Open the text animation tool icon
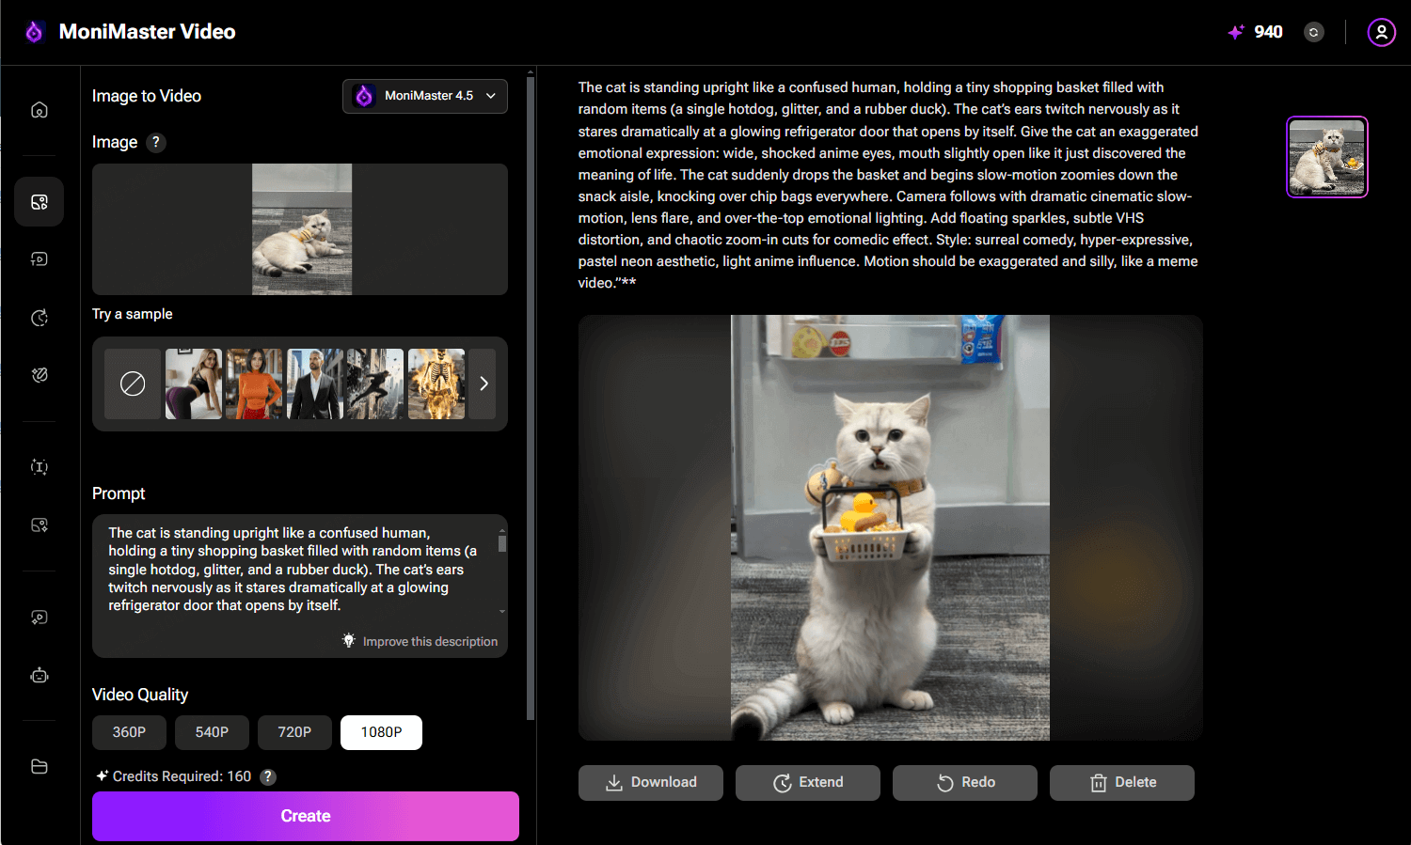 (x=39, y=466)
